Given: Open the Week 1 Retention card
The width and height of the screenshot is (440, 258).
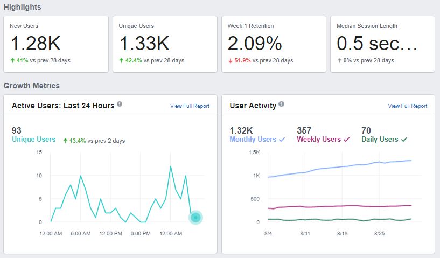Looking at the screenshot, I should pyautogui.click(x=274, y=44).
